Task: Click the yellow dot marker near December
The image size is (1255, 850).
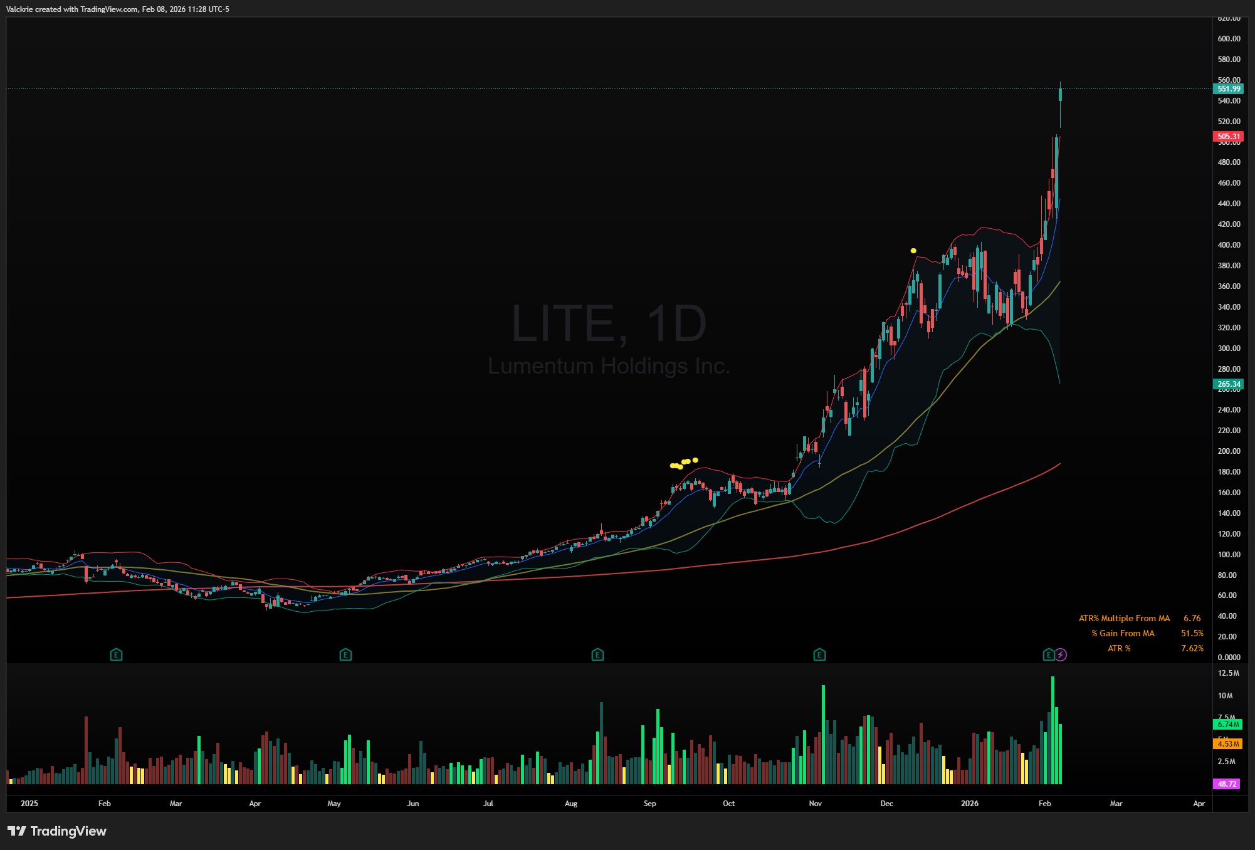Action: (x=913, y=251)
